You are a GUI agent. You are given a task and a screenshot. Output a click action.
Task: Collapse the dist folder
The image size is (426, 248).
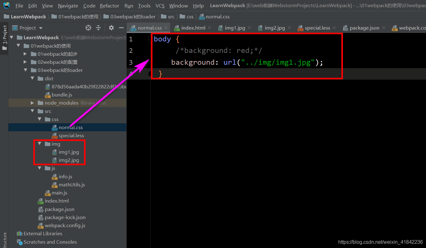click(x=32, y=78)
